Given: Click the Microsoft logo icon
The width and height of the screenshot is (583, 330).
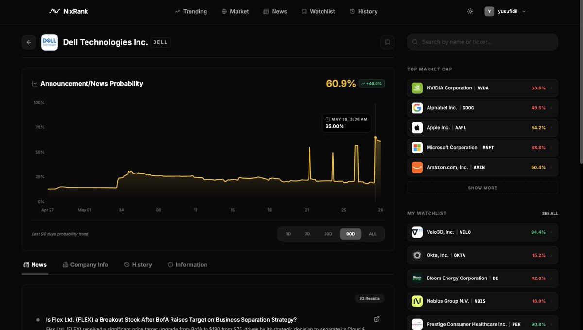Looking at the screenshot, I should [x=417, y=147].
